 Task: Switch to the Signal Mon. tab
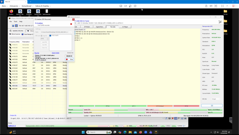pyautogui.click(x=100, y=27)
